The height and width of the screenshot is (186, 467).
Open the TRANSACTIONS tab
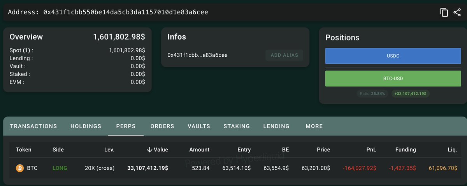coord(33,126)
